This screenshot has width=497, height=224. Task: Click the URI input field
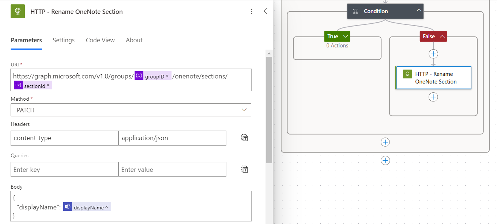[131, 80]
